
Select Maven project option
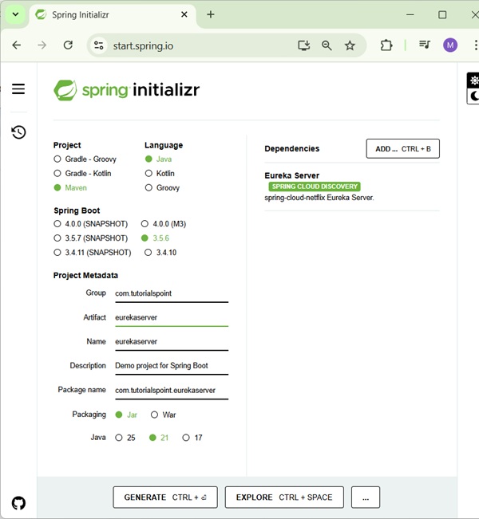coord(70,187)
